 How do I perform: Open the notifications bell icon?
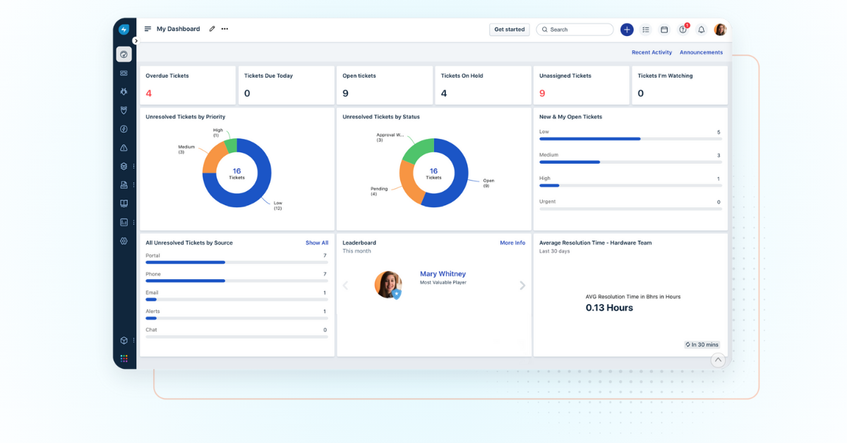tap(701, 30)
